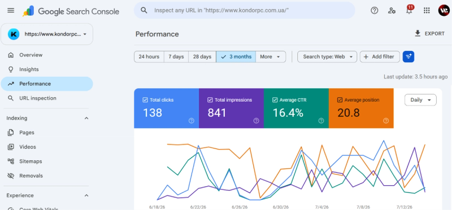Open the Help question mark icon
The height and width of the screenshot is (210, 452).
point(374,11)
